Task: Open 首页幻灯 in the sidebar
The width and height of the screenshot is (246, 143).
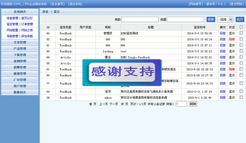Action: pos(27,18)
